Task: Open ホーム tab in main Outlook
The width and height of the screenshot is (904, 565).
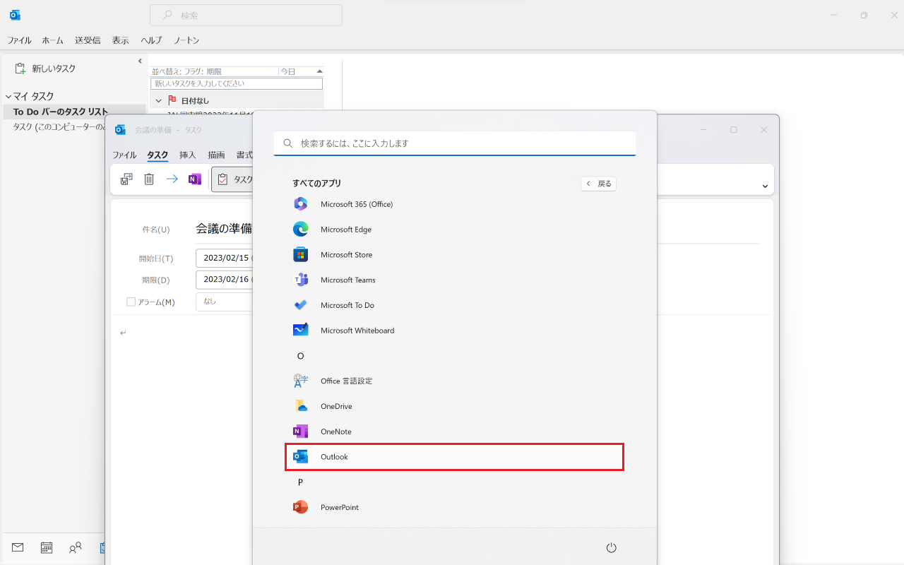Action: coord(53,40)
